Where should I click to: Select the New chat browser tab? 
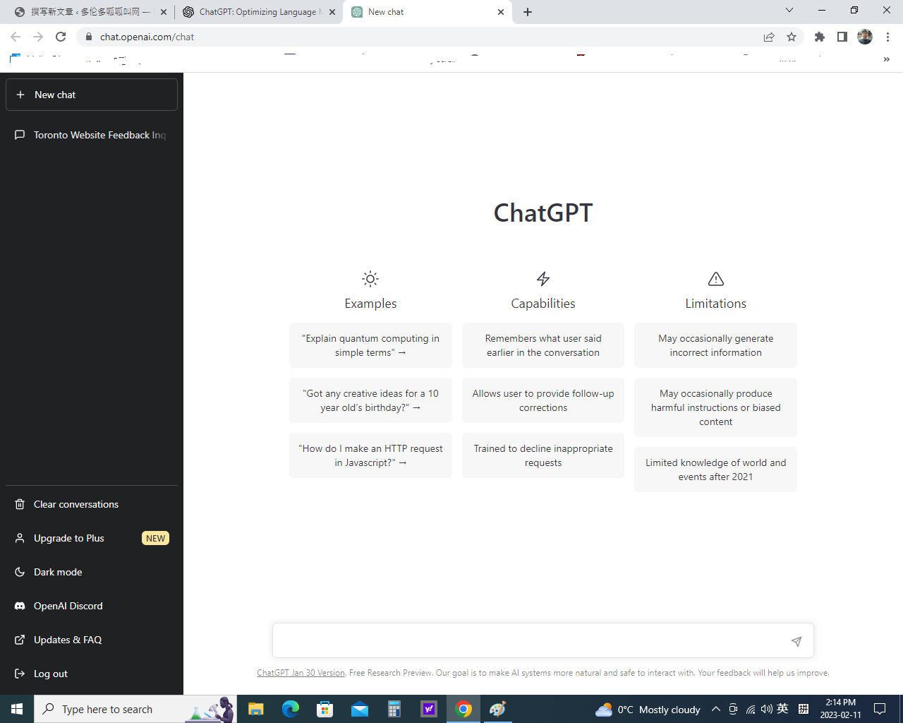pos(428,12)
